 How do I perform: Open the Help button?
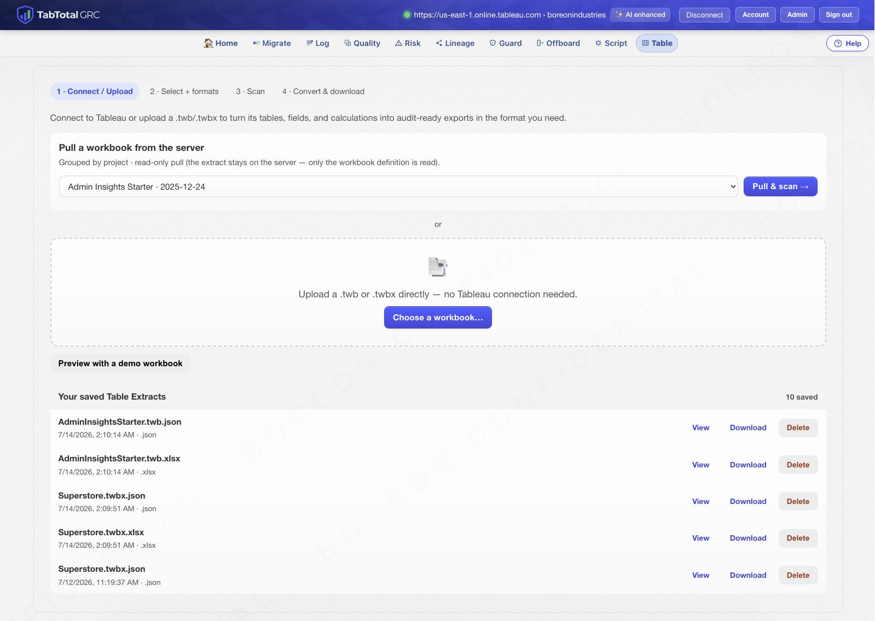click(x=847, y=44)
